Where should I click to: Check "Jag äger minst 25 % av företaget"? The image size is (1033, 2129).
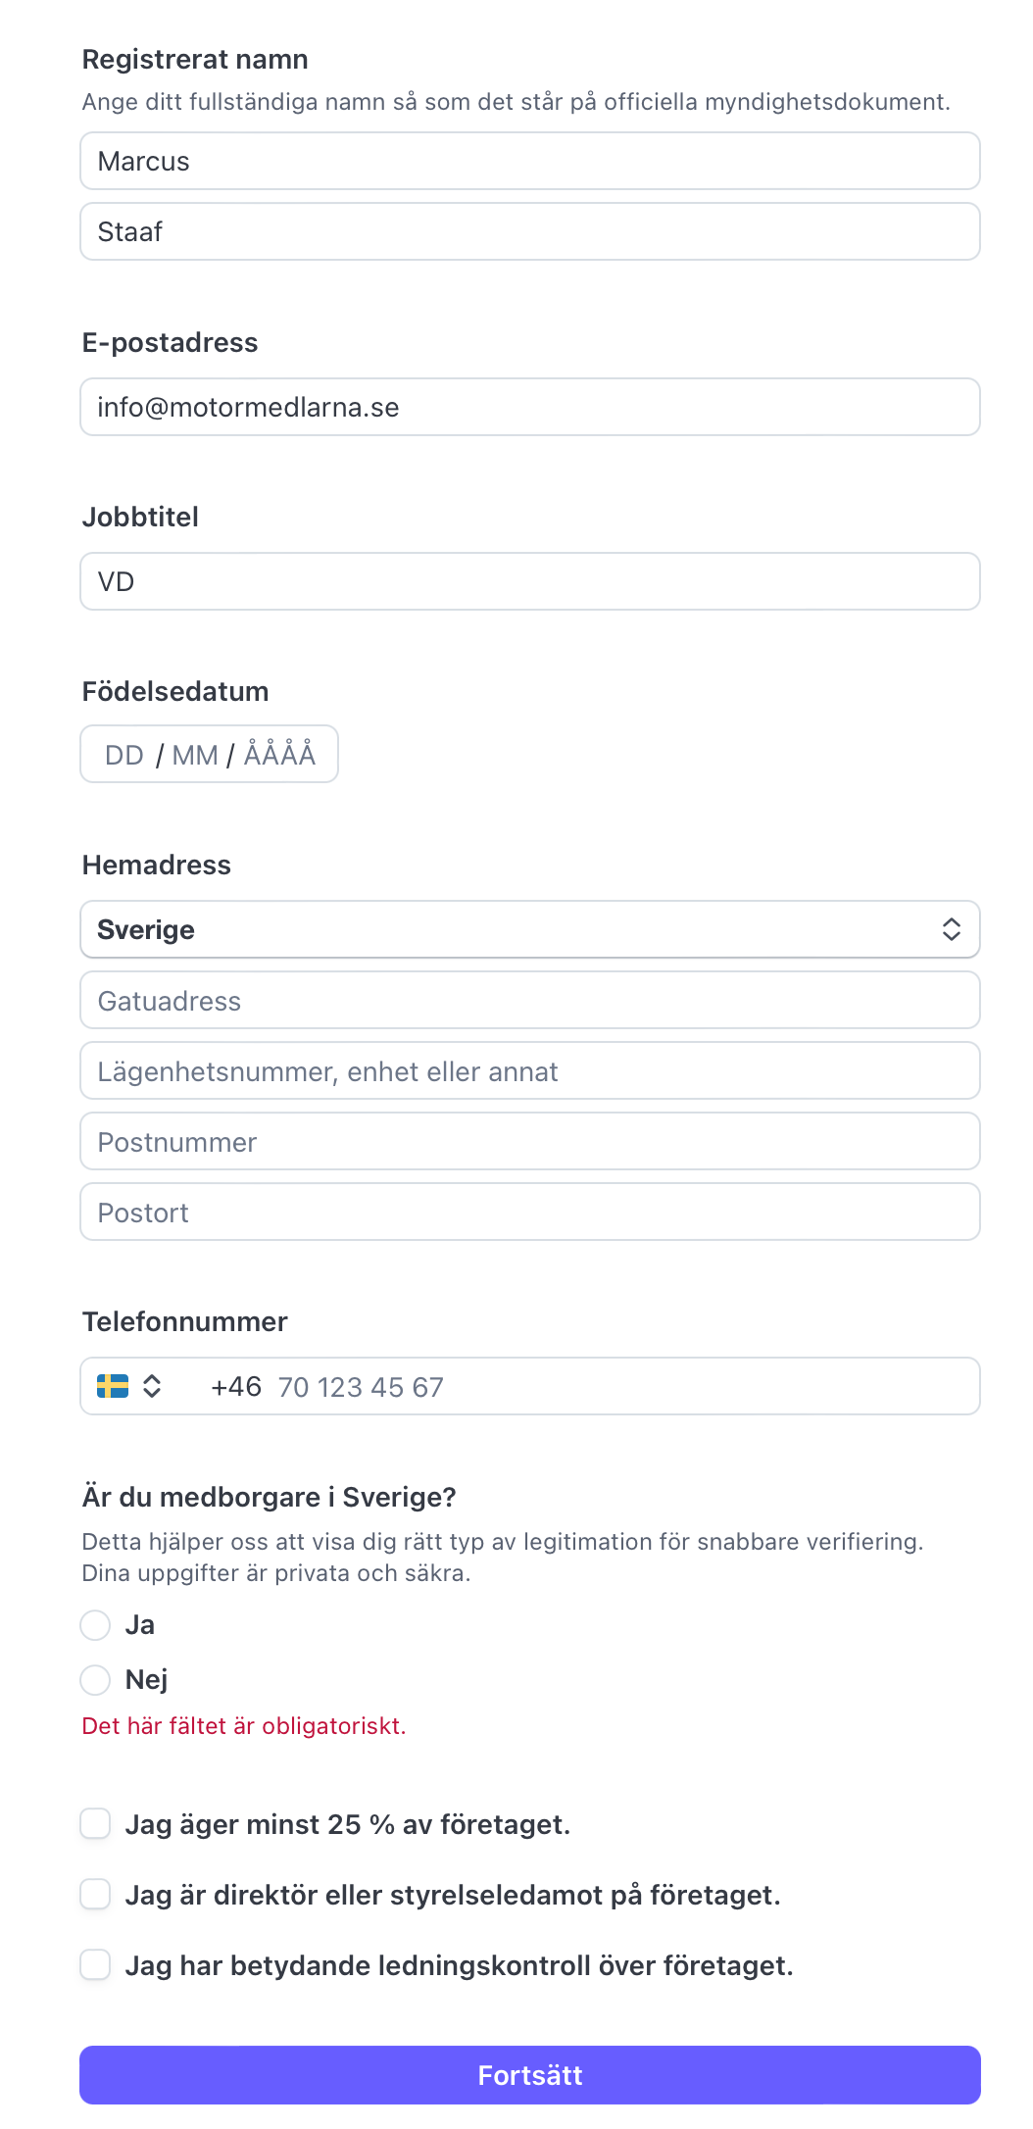click(x=95, y=1824)
